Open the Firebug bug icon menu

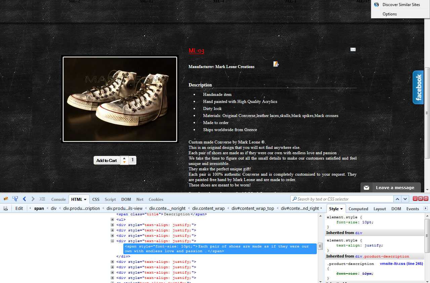point(6,199)
